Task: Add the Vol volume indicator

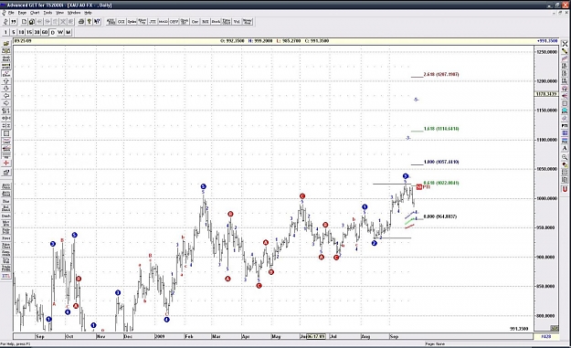Action: pyautogui.click(x=237, y=22)
